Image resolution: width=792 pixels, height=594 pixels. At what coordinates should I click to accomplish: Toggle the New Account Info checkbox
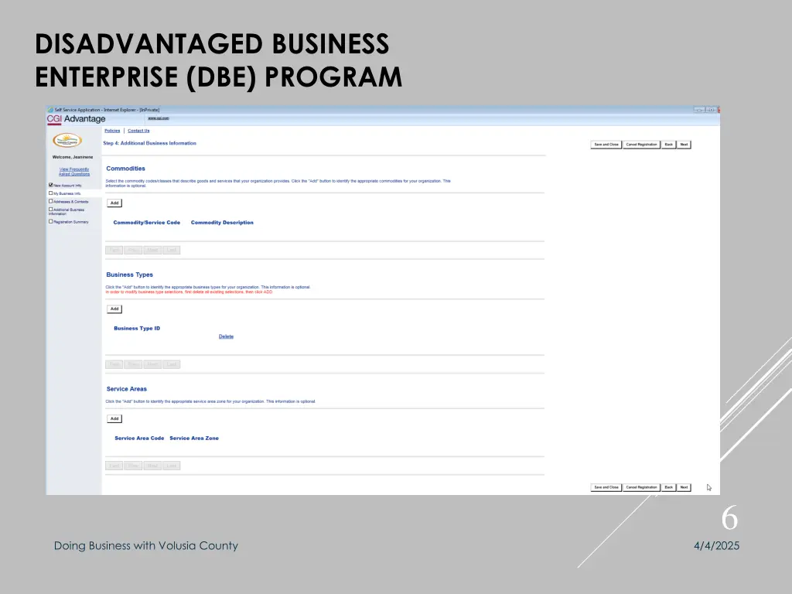[50, 185]
